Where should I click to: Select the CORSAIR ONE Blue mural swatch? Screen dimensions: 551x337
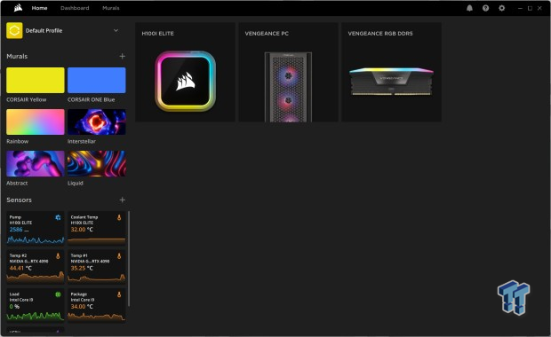97,81
